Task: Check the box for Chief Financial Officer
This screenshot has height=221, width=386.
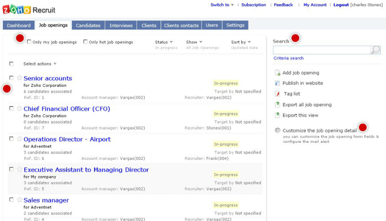Action: (11, 109)
